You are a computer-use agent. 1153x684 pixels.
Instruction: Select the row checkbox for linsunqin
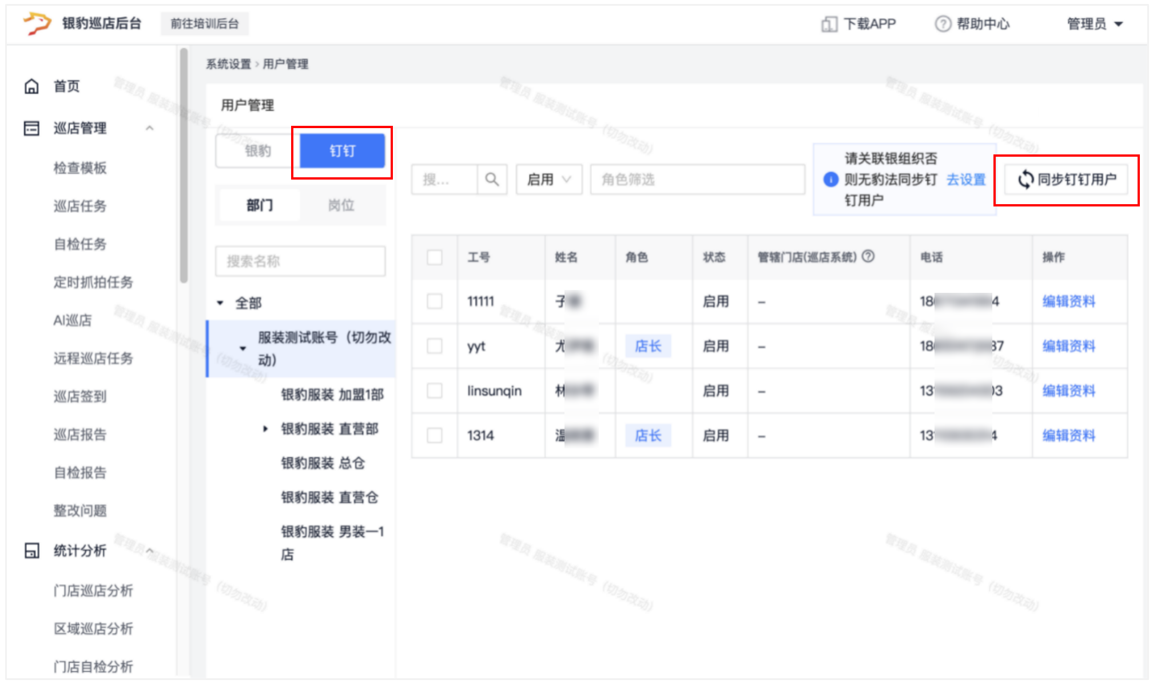[x=435, y=391]
